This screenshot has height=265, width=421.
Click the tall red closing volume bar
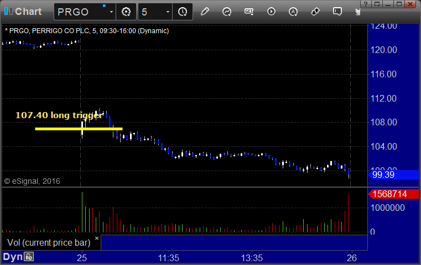(x=349, y=213)
